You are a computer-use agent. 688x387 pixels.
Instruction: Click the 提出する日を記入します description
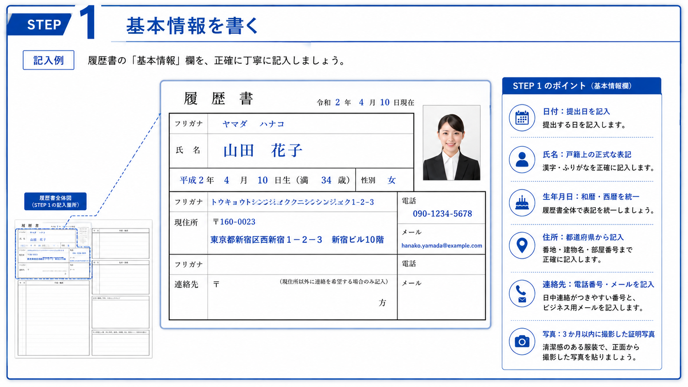(x=584, y=125)
